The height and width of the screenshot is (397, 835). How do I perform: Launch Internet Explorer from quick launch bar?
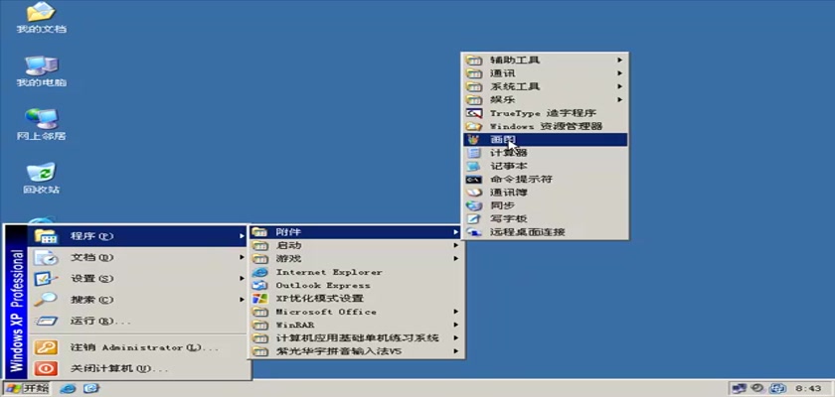(x=68, y=388)
